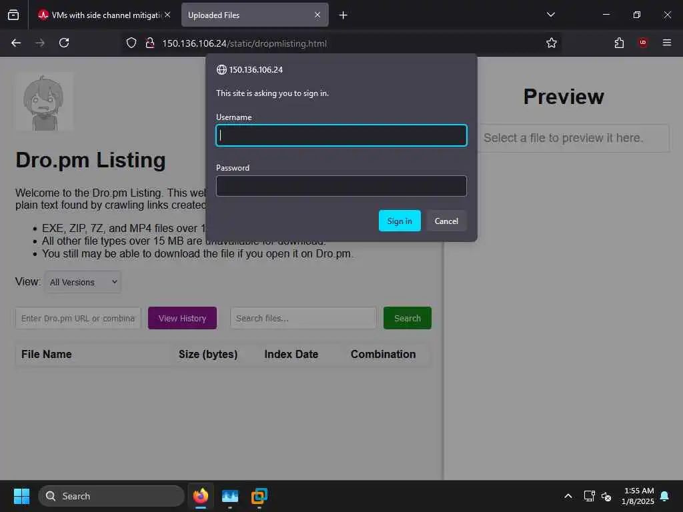Open the Windows Start menu
Screen dimensions: 683x512
coord(22,496)
